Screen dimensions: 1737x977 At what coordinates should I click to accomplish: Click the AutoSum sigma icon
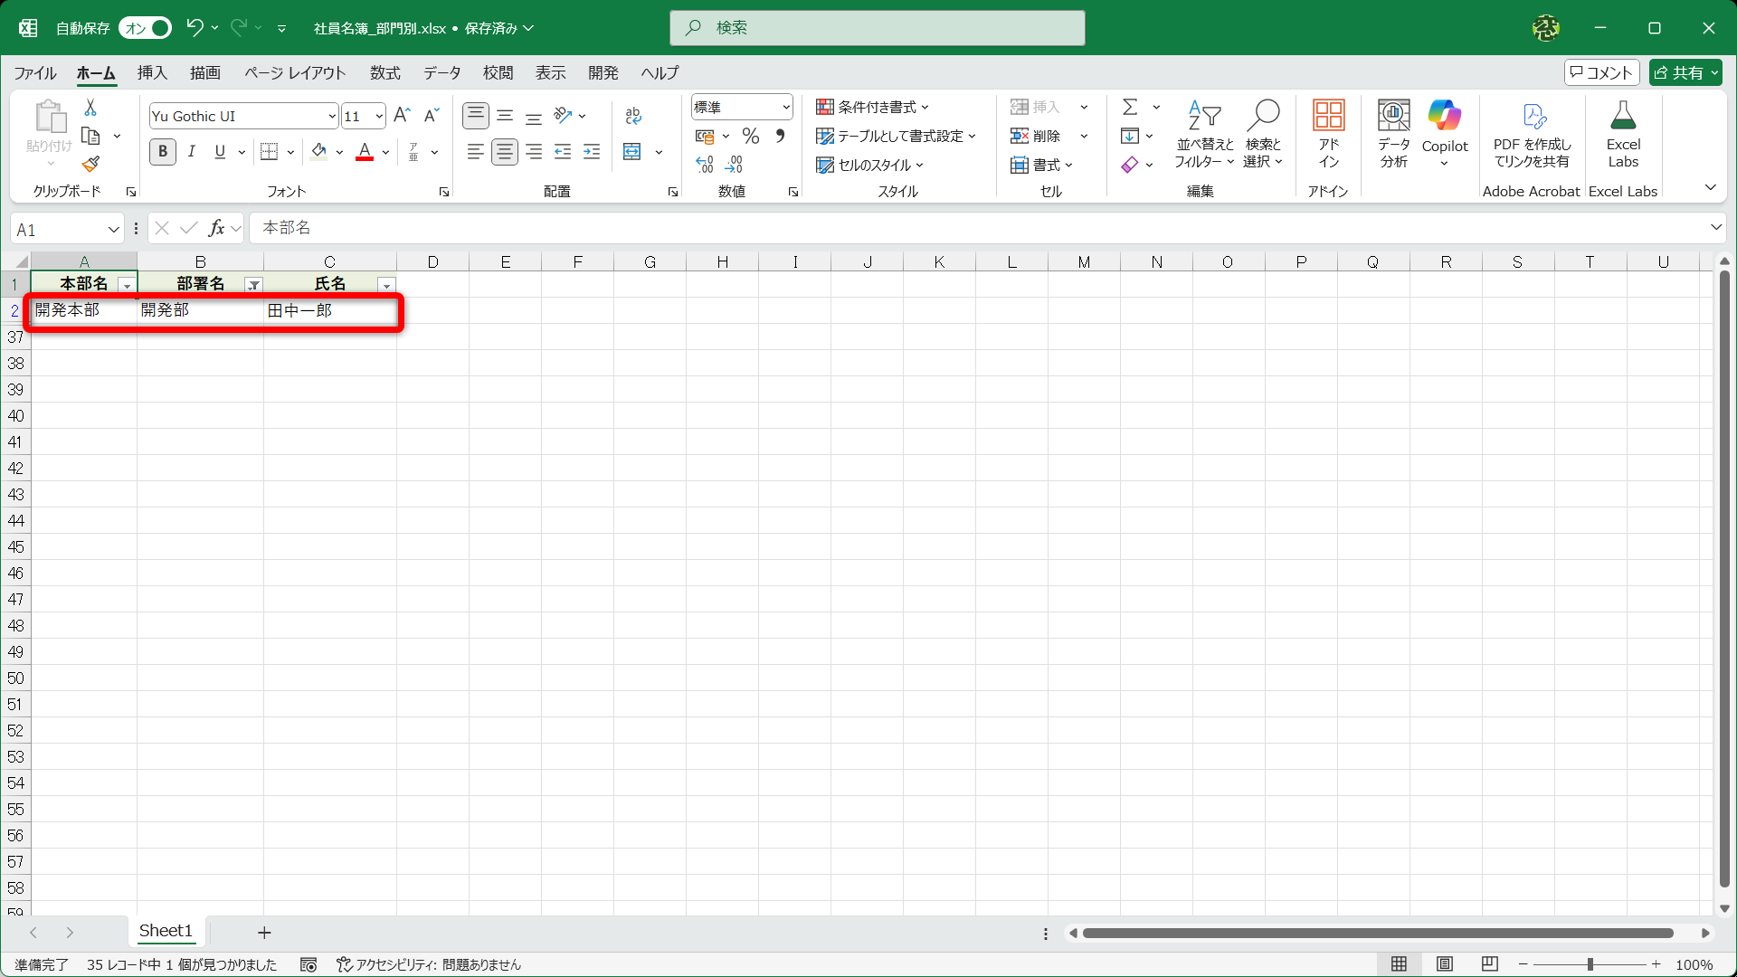tap(1130, 108)
